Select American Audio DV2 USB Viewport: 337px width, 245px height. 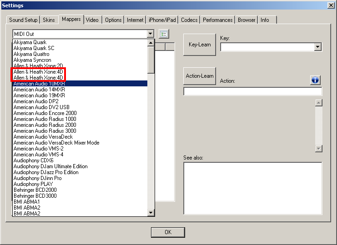(x=80, y=107)
